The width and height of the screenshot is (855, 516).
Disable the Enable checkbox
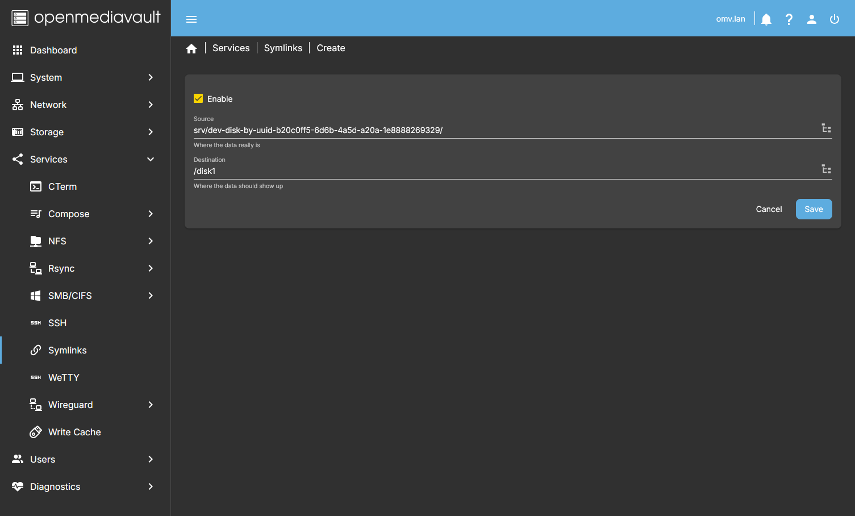tap(198, 98)
